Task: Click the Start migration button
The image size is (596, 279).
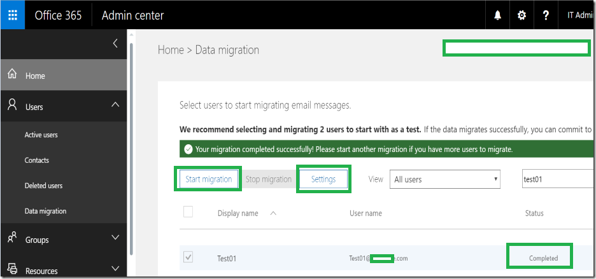Action: pos(208,179)
